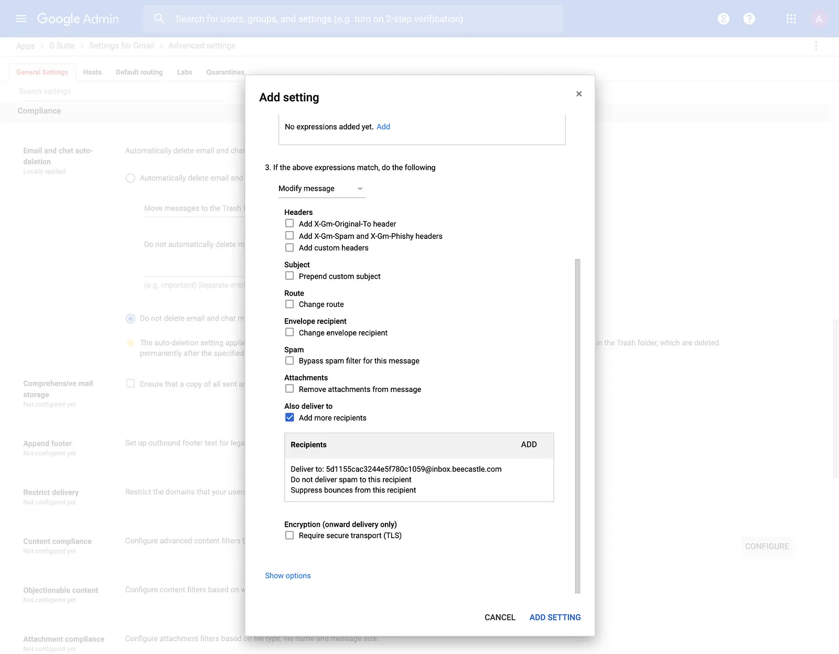The image size is (839, 654).
Task: Uncheck Add more recipients
Action: (289, 418)
